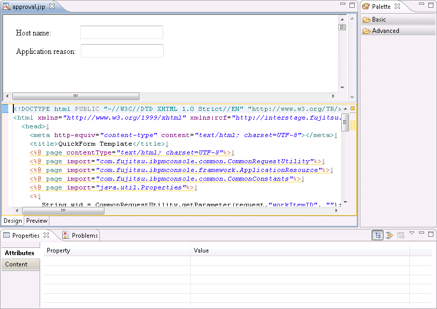The height and width of the screenshot is (309, 437).
Task: Click the Palette view icon
Action: (366, 6)
